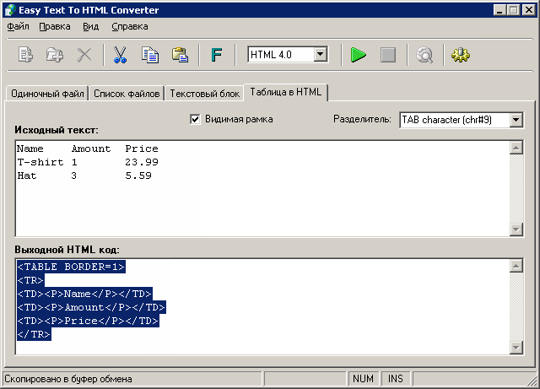Click the gray stop conversion icon
Viewport: 540px width, 389px height.
coord(388,55)
